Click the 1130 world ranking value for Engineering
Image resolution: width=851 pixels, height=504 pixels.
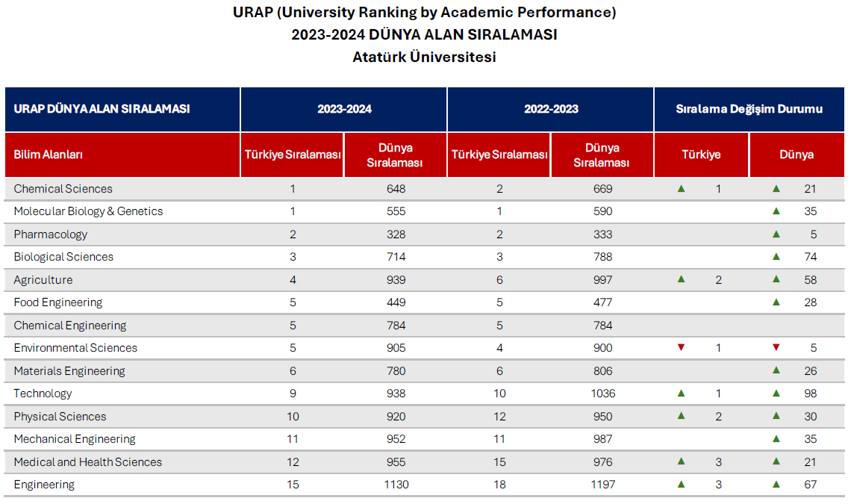[396, 485]
